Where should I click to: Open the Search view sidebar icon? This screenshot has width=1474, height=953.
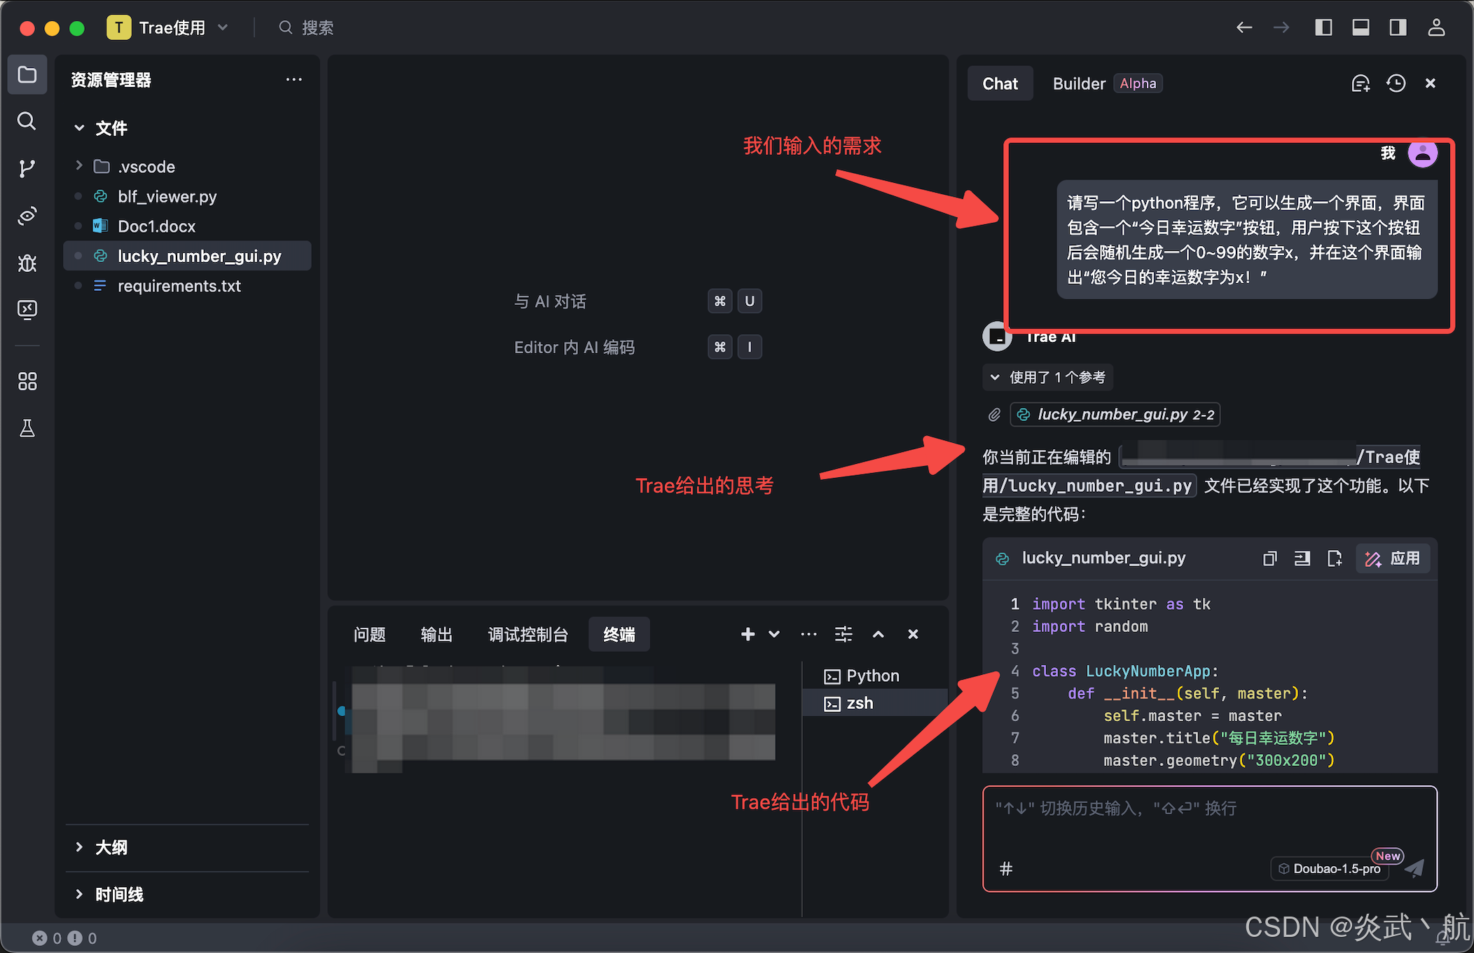(x=27, y=121)
